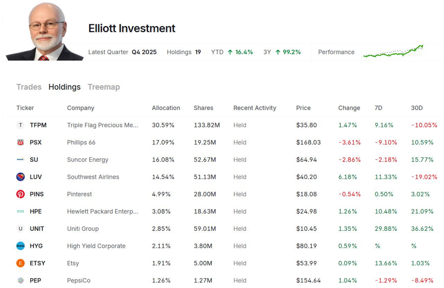This screenshot has width=444, height=288.
Task: Open the 3Y 99.2% return link
Action: [282, 52]
